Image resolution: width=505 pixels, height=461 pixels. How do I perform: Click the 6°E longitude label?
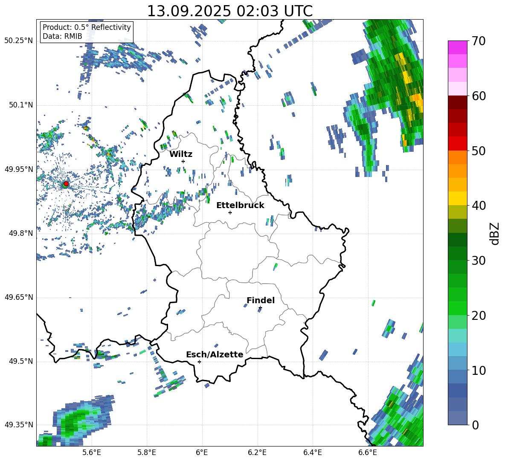[202, 452]
